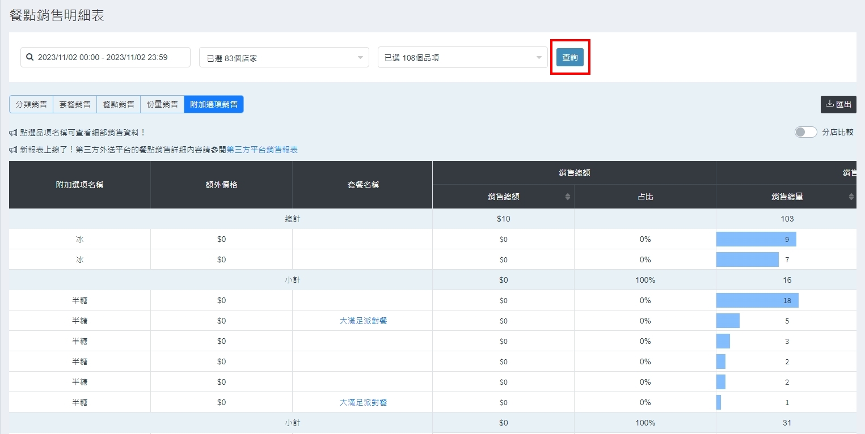The width and height of the screenshot is (865, 434).
Task: Select the 附加選項銷售 tab
Action: coord(214,104)
